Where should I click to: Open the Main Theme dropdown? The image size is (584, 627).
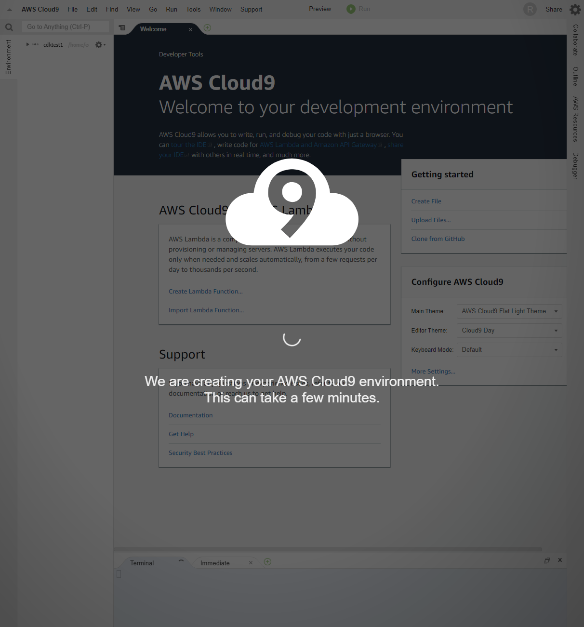509,311
